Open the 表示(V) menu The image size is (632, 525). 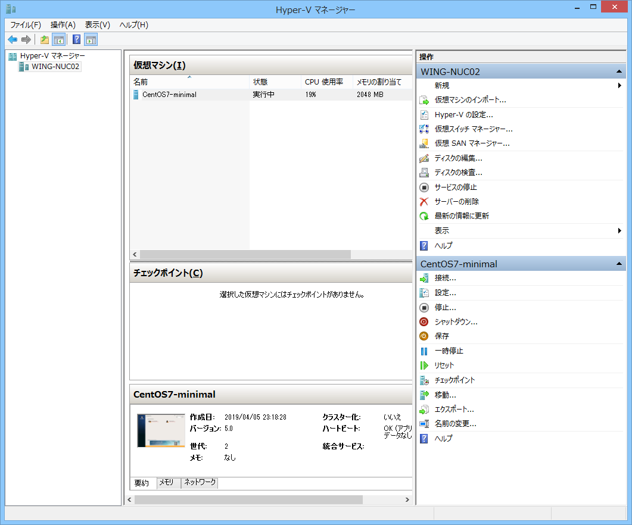pos(97,25)
